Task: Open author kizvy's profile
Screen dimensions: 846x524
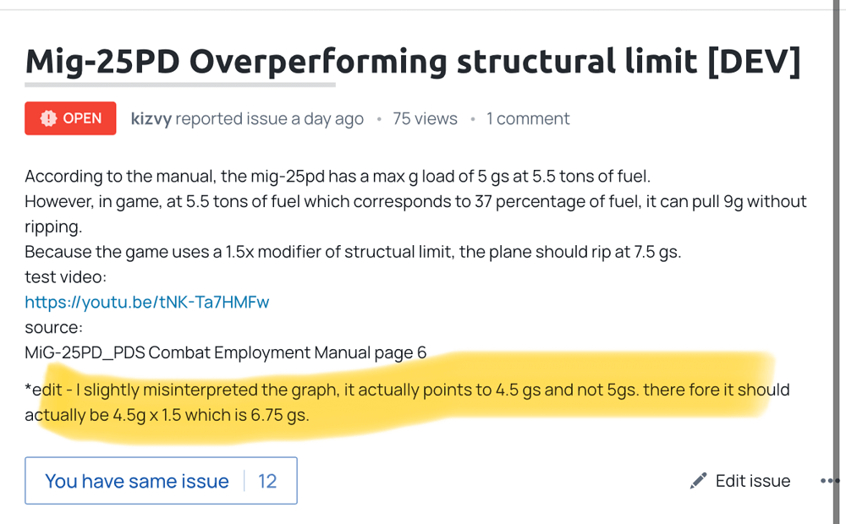Action: click(151, 119)
